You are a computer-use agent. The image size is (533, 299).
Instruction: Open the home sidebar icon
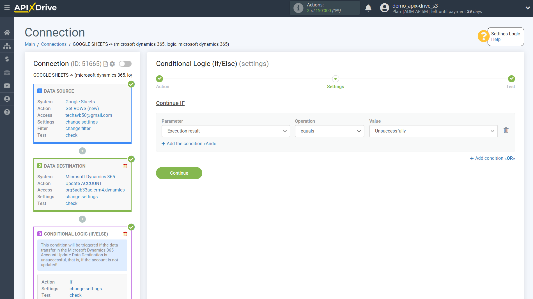click(x=7, y=33)
